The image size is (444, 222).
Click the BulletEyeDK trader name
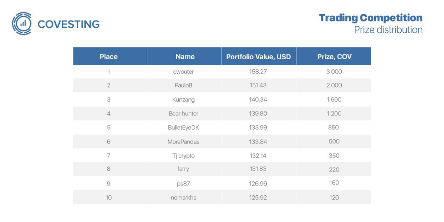click(x=183, y=128)
